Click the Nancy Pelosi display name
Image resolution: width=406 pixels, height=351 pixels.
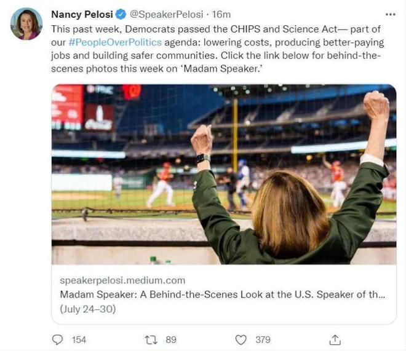[x=82, y=14]
